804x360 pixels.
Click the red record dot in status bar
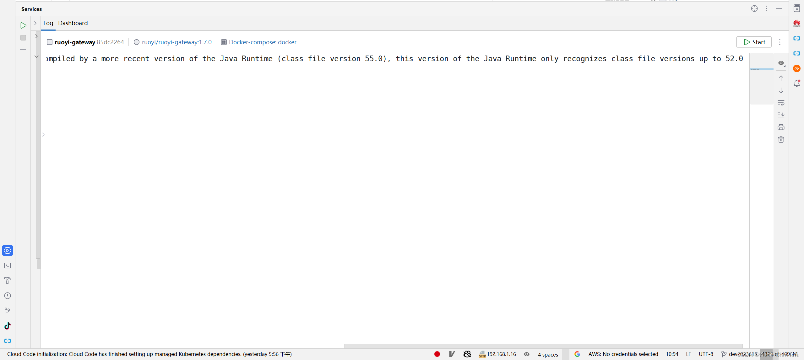[437, 354]
